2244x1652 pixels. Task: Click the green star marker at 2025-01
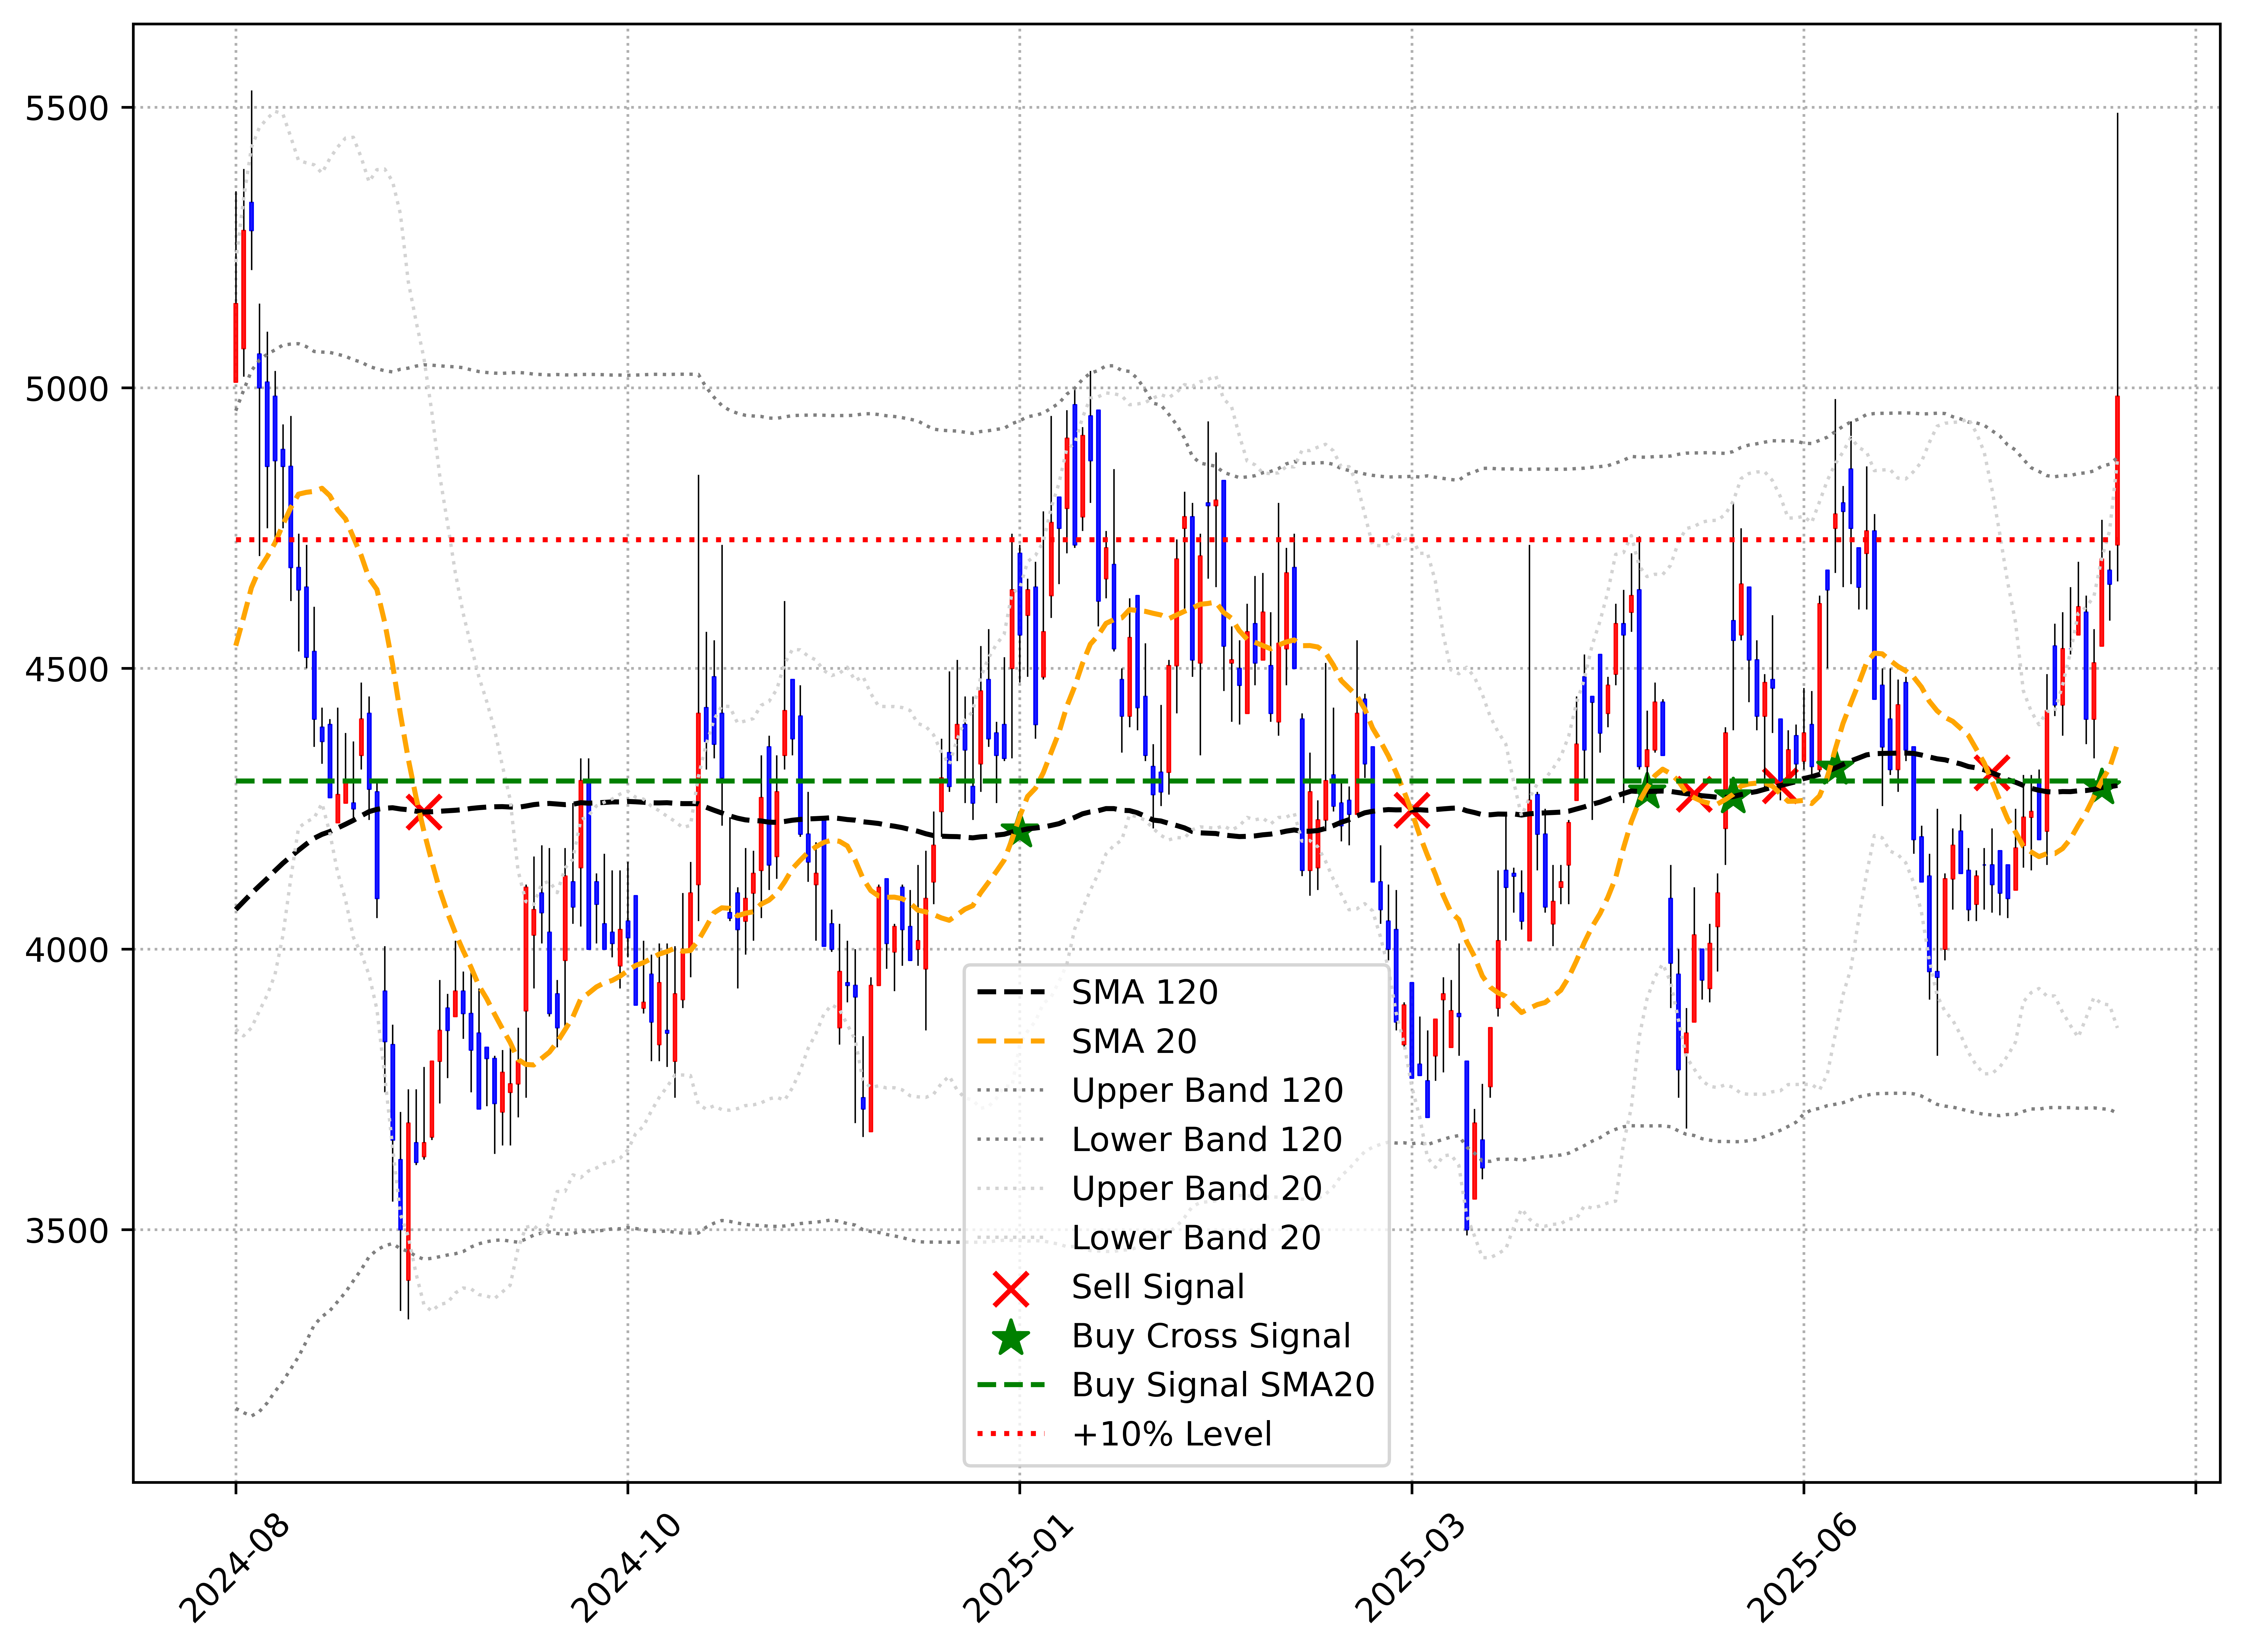coord(1020,831)
